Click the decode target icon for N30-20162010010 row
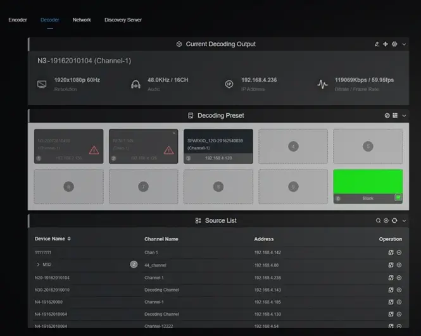This screenshot has width=421, height=336. coord(399,290)
